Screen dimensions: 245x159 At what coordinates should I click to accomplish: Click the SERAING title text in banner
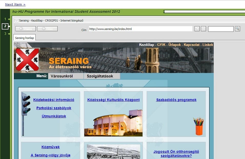tap(69, 61)
